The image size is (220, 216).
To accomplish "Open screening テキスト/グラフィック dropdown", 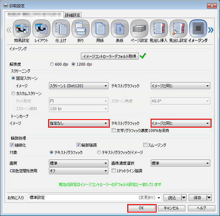I will point(180,86).
